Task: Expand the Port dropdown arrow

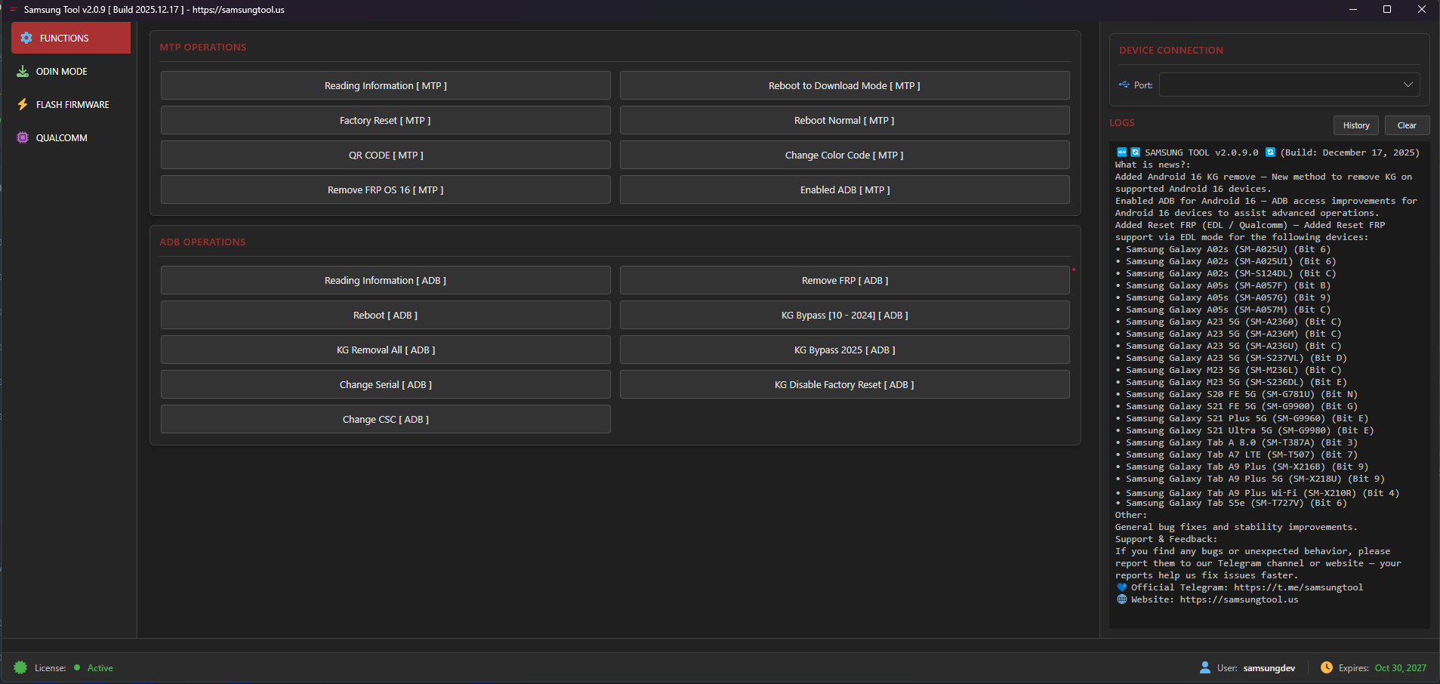Action: (1408, 85)
